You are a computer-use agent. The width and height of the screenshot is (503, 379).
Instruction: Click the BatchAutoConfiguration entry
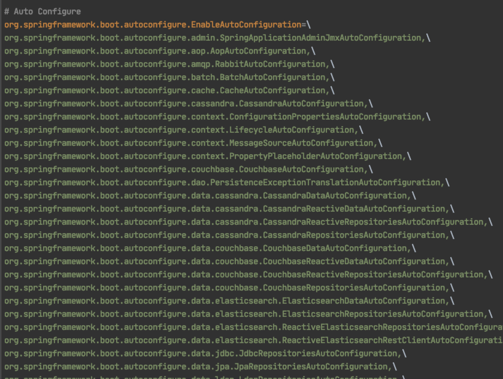tap(169, 77)
